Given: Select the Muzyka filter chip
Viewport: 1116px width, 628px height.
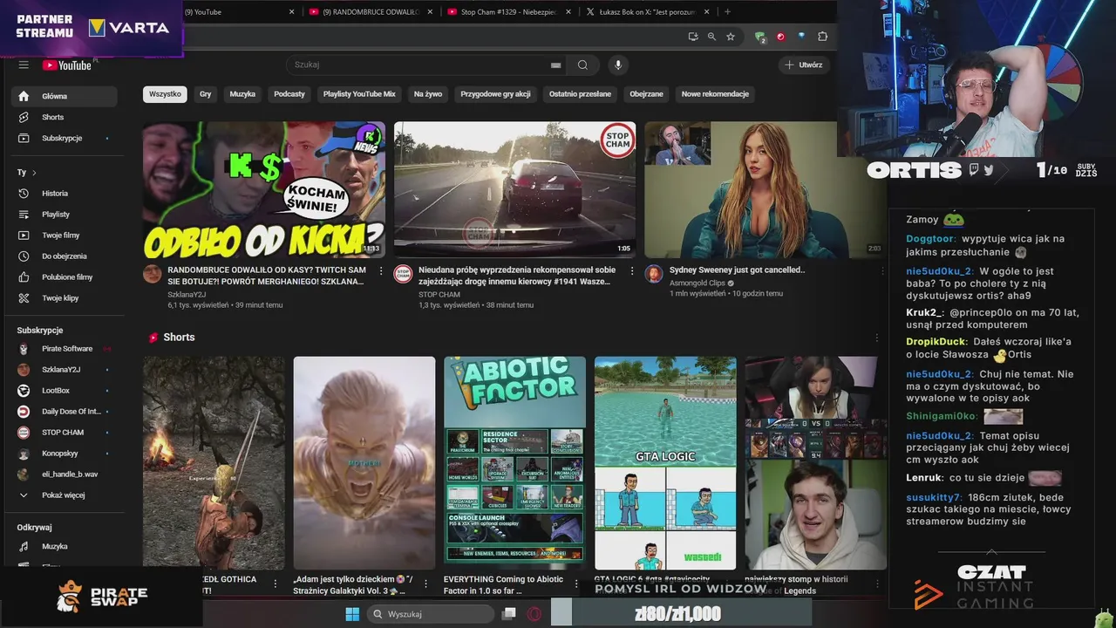Looking at the screenshot, I should pyautogui.click(x=242, y=94).
